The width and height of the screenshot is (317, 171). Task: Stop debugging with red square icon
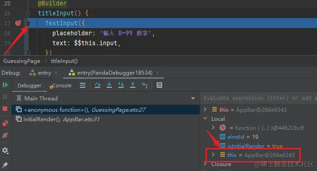click(x=5, y=109)
